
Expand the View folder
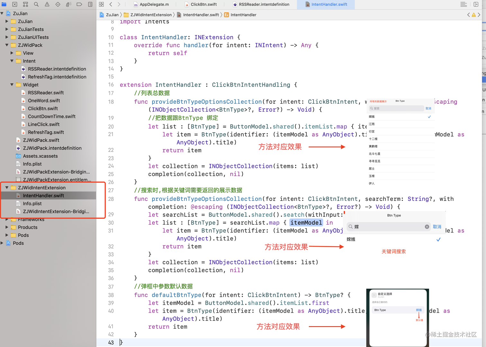click(x=12, y=53)
